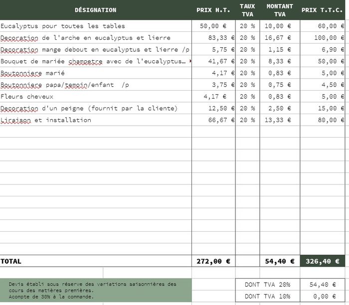Image resolution: width=349 pixels, height=305 pixels.
Task: Click the overflow arrow on the Bouquet de mariée row
Action: pyautogui.click(x=190, y=61)
